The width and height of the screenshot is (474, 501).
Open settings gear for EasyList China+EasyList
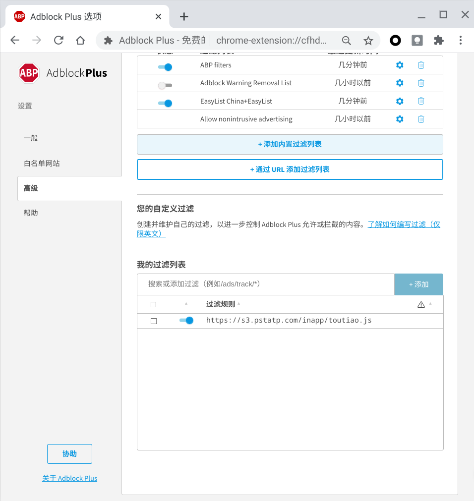pyautogui.click(x=400, y=101)
